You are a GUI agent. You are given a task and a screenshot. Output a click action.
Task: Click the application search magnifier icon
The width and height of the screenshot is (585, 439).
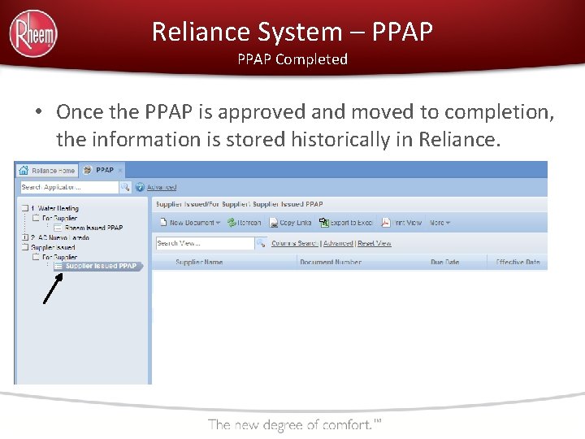coord(125,187)
